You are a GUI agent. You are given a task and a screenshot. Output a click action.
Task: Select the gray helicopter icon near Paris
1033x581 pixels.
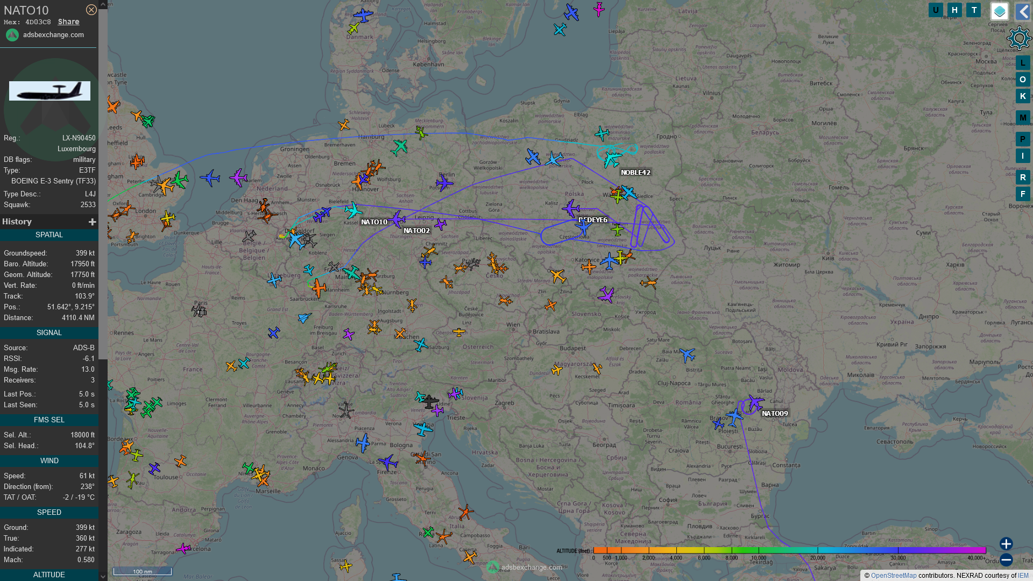pos(199,310)
